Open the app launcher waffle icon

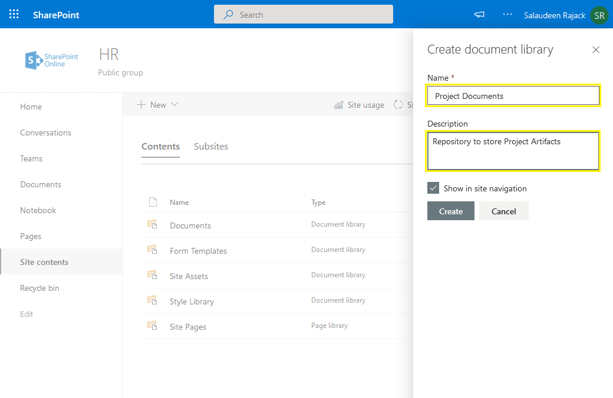pos(14,14)
